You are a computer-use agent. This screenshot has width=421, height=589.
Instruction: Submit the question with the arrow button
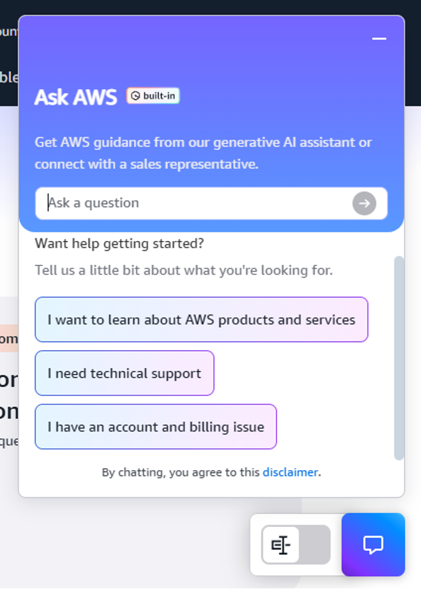pyautogui.click(x=364, y=203)
